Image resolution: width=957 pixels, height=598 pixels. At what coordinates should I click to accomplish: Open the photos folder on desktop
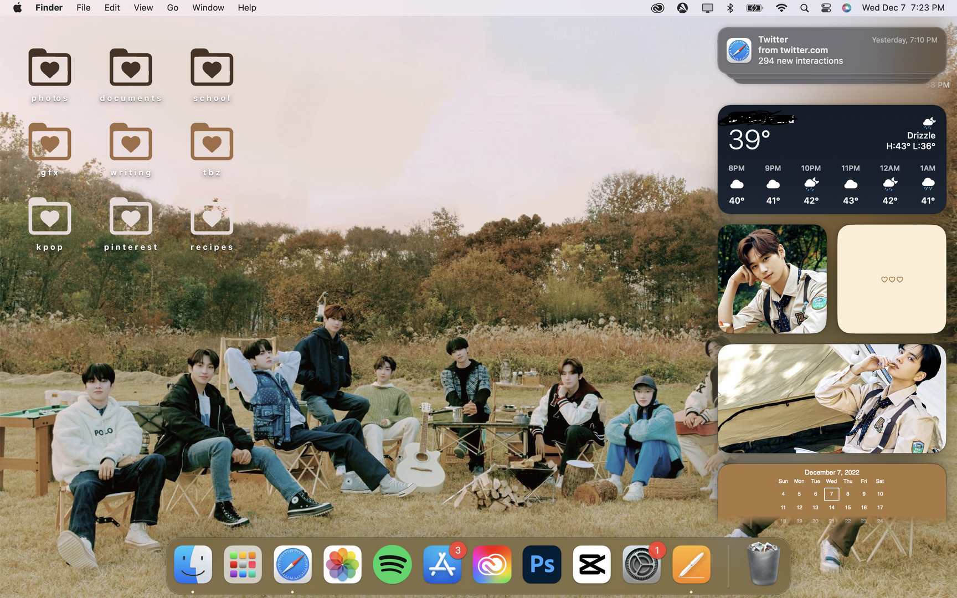50,68
